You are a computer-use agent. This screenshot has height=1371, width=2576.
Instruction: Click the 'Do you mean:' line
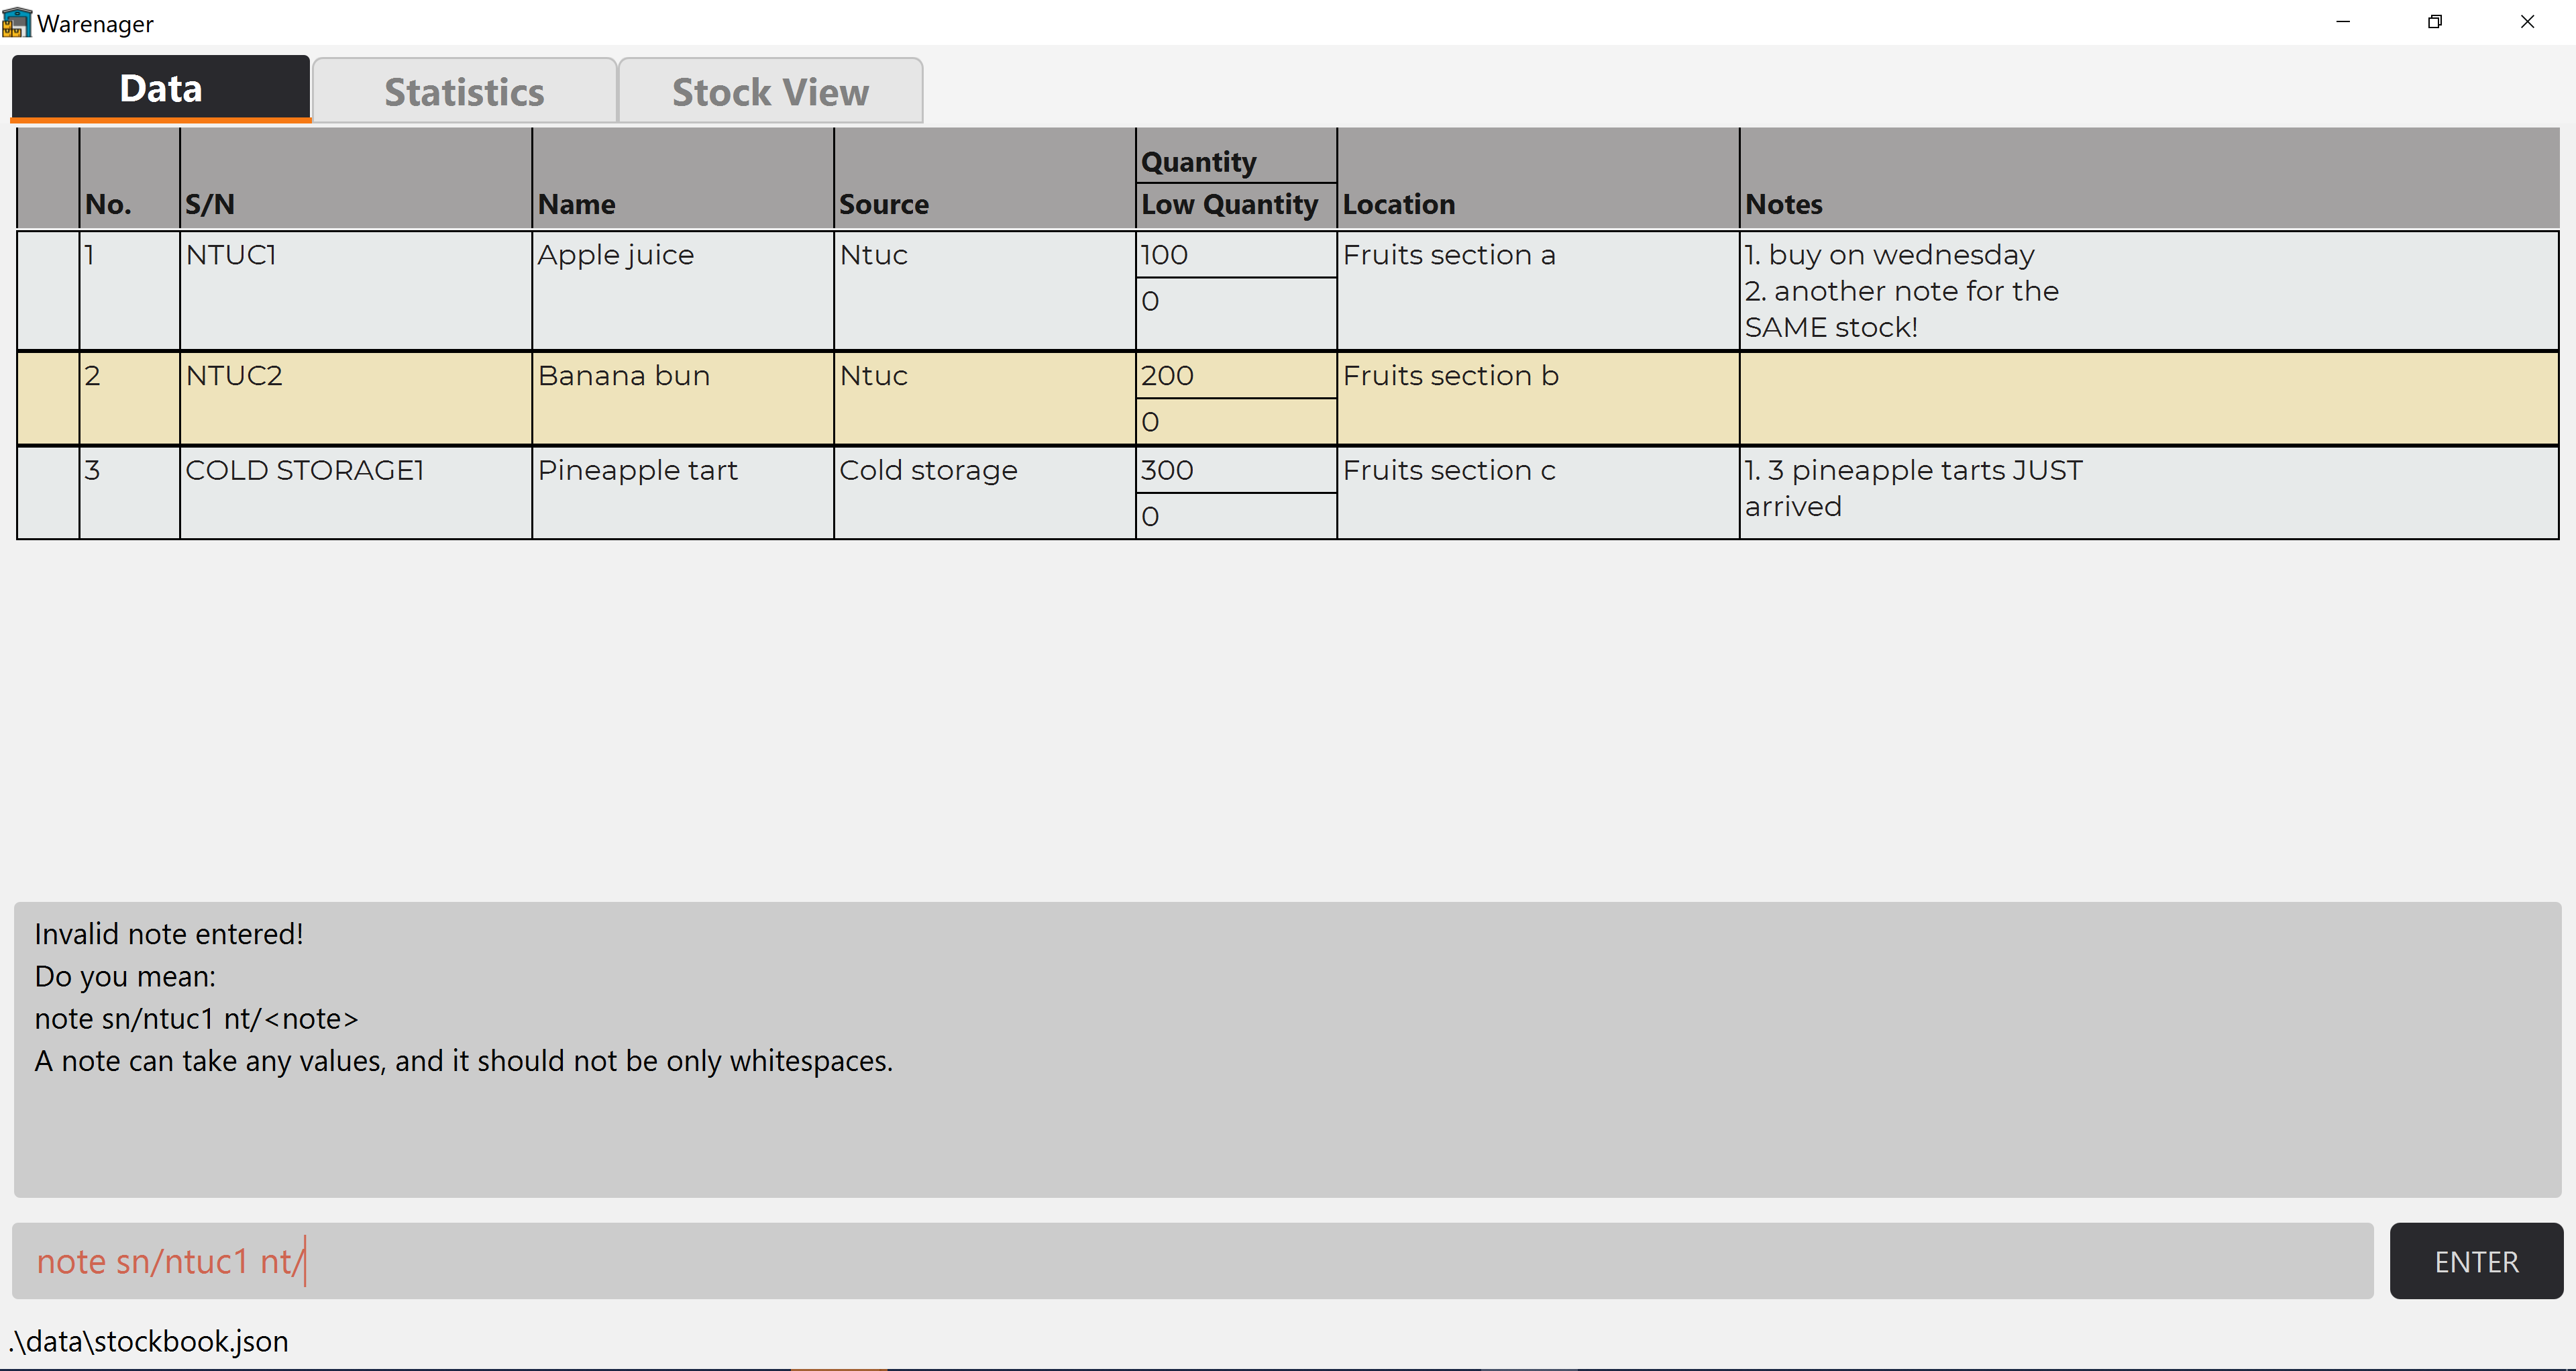click(125, 977)
